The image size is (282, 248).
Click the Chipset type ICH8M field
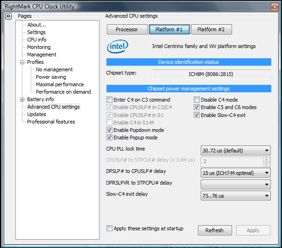click(211, 75)
